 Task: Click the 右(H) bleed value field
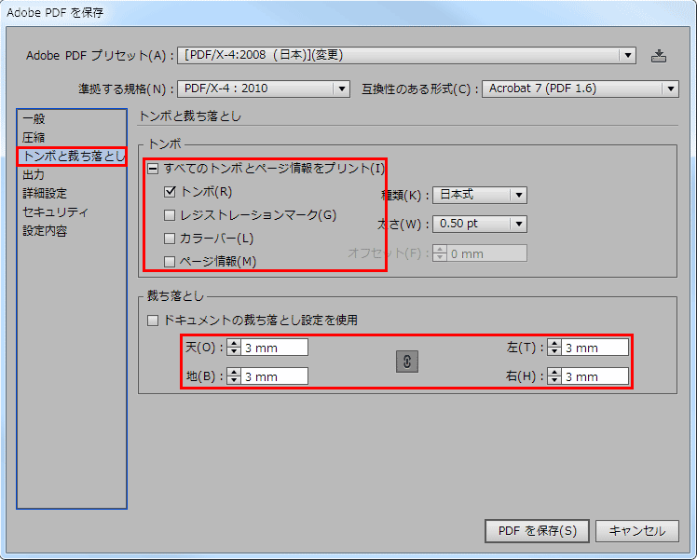click(x=594, y=376)
